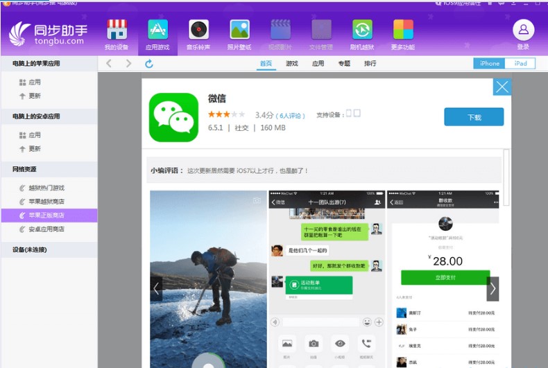
Task: Go forward with the right arrow
Action: [x=128, y=63]
